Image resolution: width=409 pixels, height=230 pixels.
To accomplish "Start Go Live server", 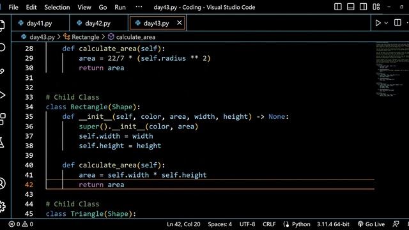I will coord(371,224).
